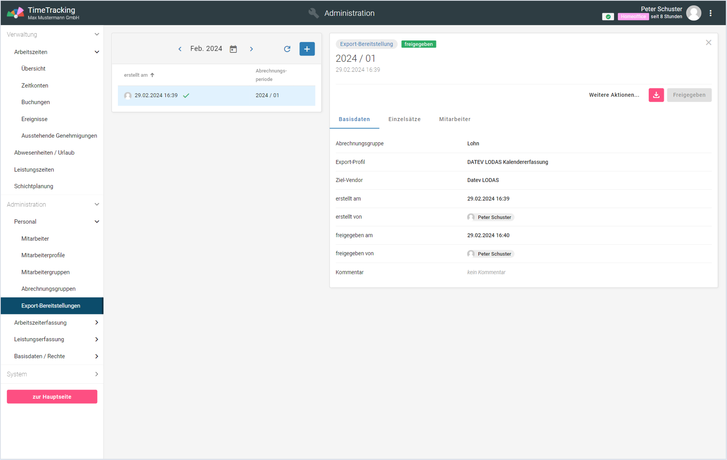The image size is (727, 460).
Task: Click the pink download export icon
Action: click(x=656, y=95)
